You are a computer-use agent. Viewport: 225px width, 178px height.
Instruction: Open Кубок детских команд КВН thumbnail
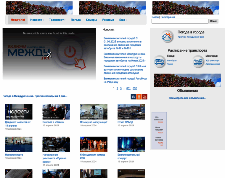coord(94,144)
